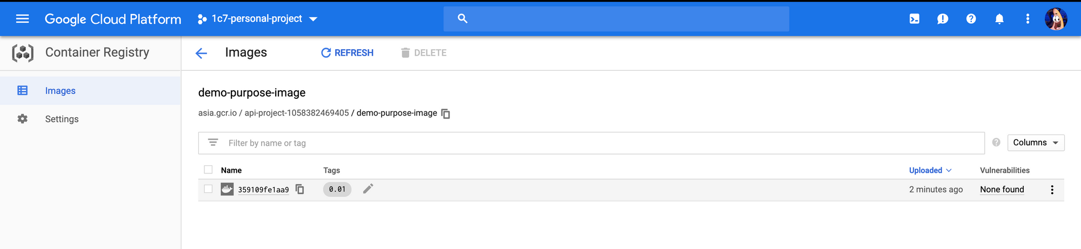Open the 1c7-personal-project project selector

tap(257, 19)
